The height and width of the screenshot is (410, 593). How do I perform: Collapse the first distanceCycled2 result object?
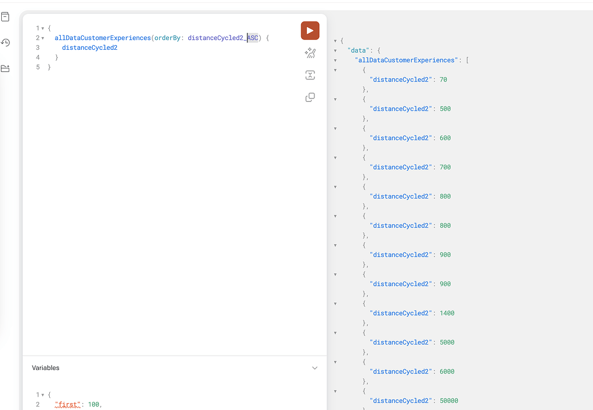click(336, 69)
